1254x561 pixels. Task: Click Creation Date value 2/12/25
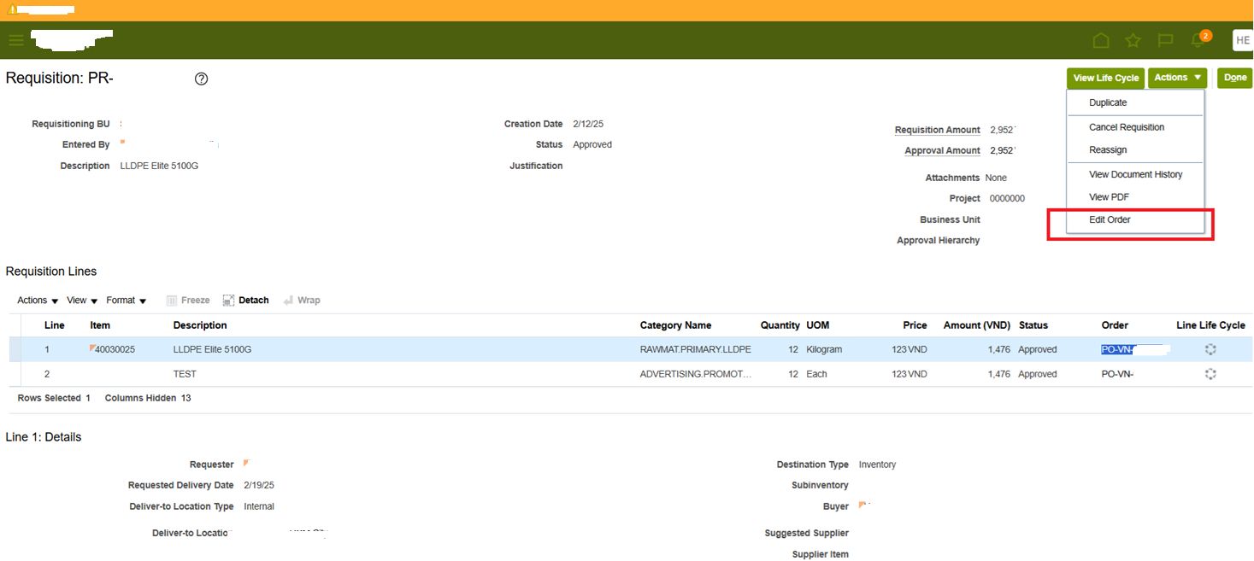[588, 124]
